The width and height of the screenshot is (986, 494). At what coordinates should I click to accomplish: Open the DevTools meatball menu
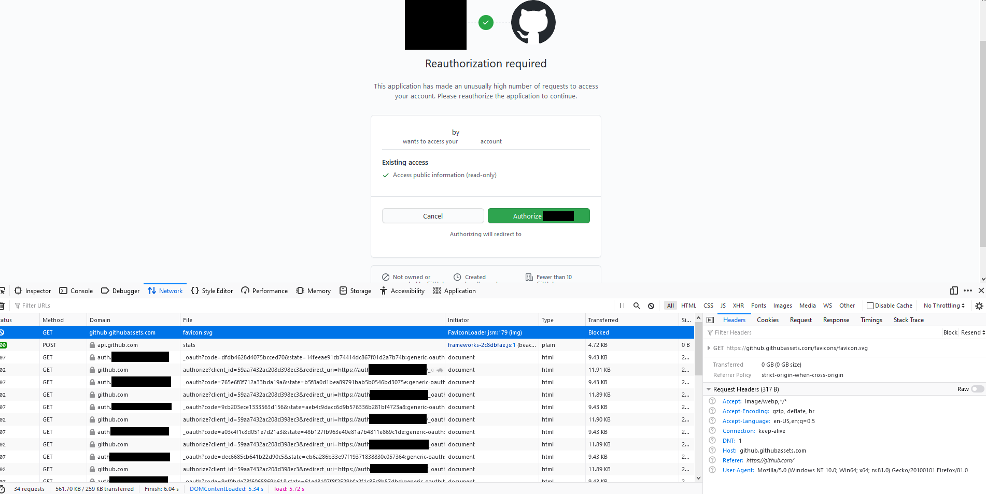[967, 290]
